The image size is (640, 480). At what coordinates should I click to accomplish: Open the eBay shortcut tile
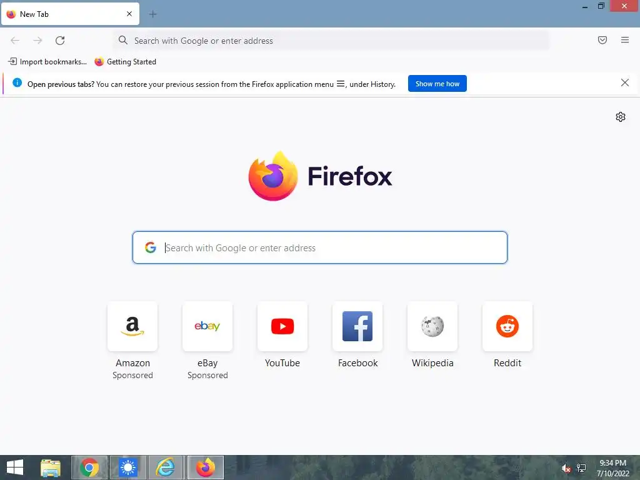207,326
